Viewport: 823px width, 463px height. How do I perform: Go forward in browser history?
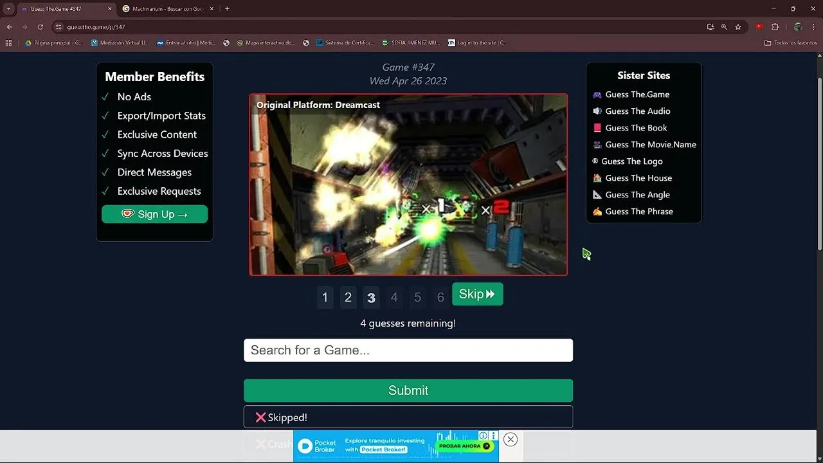24,27
